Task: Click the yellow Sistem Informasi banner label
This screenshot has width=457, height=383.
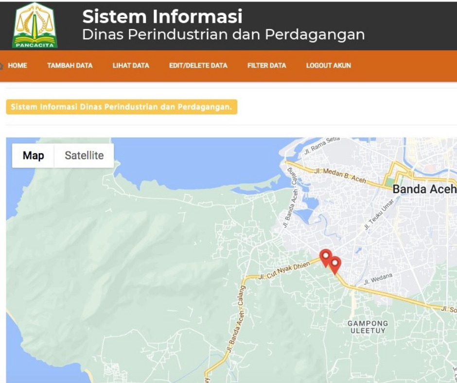Action: coord(122,107)
